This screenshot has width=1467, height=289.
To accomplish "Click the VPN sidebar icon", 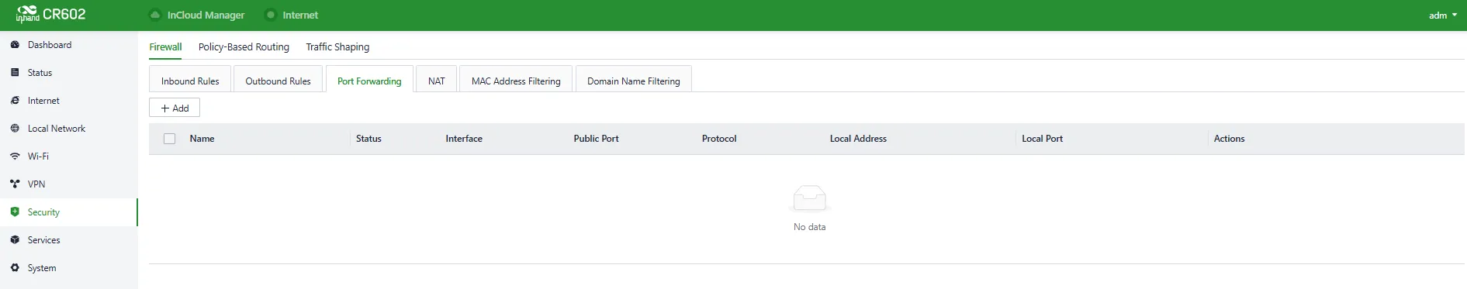I will point(15,184).
